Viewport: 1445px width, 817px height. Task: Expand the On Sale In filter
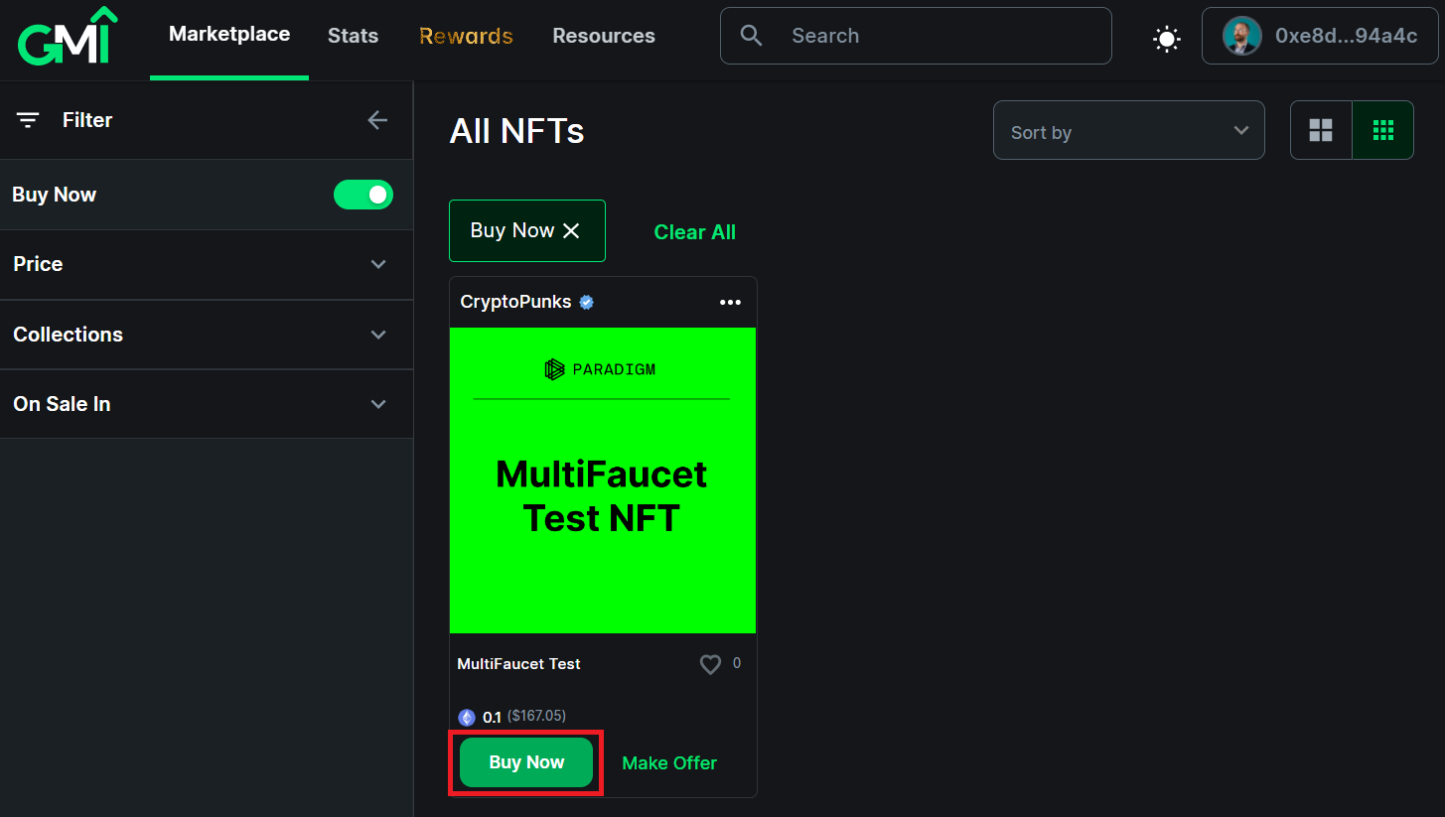(206, 404)
